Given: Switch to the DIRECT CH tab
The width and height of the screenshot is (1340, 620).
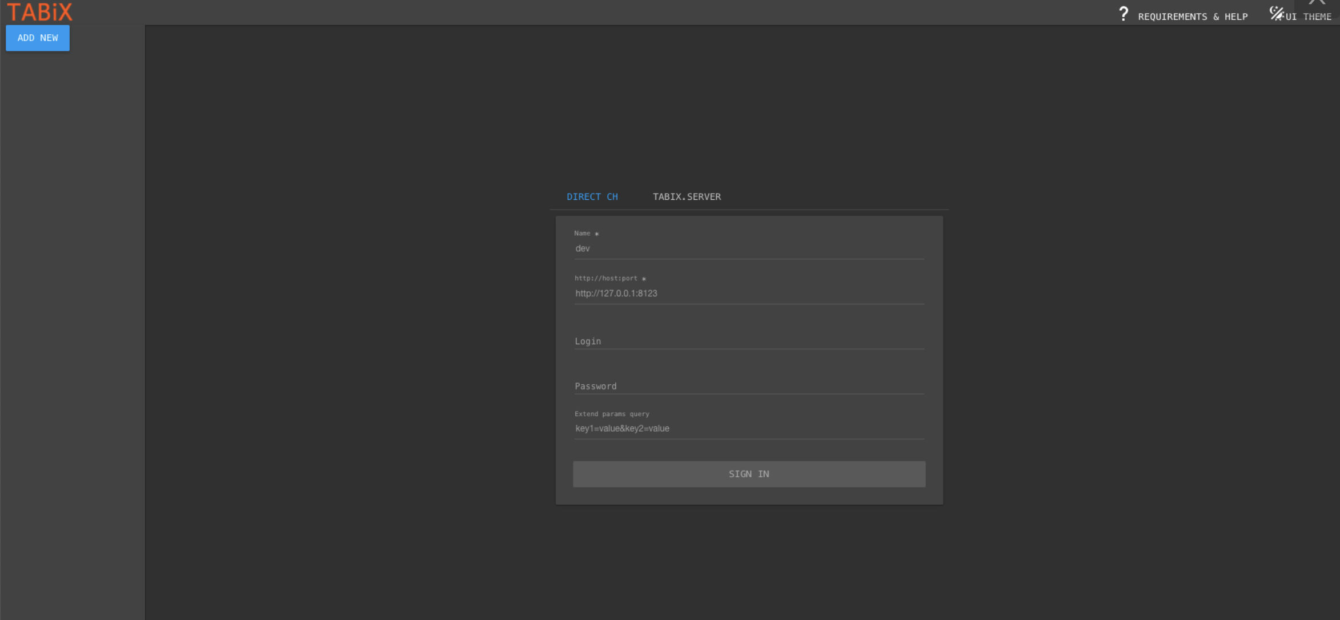Looking at the screenshot, I should 592,196.
